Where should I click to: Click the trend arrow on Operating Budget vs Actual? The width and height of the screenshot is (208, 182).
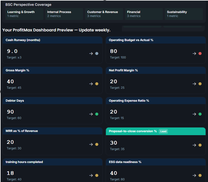pos(194,53)
